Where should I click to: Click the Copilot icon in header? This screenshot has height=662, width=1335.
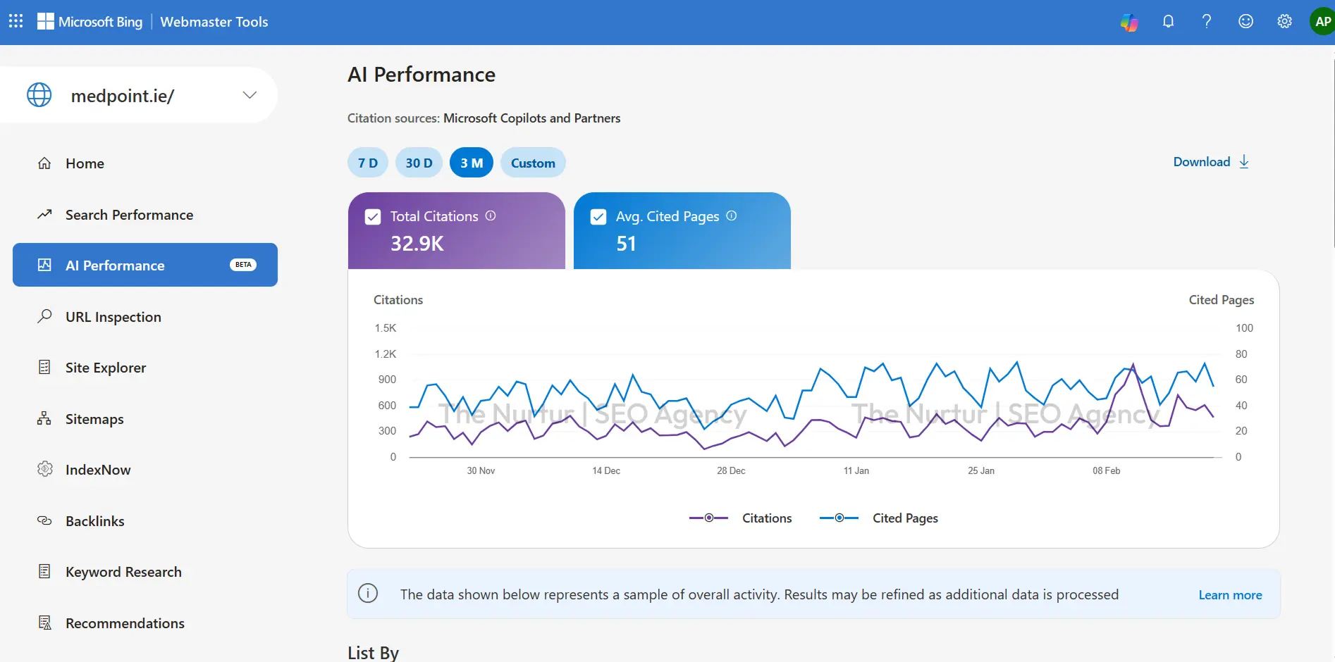coord(1129,22)
